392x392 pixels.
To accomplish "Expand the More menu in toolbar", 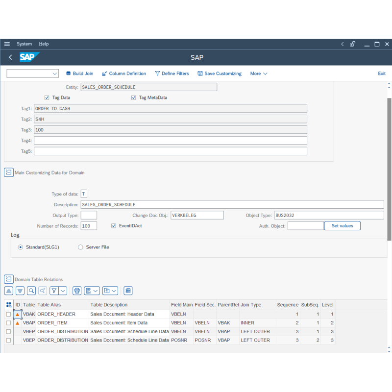I will (x=259, y=73).
